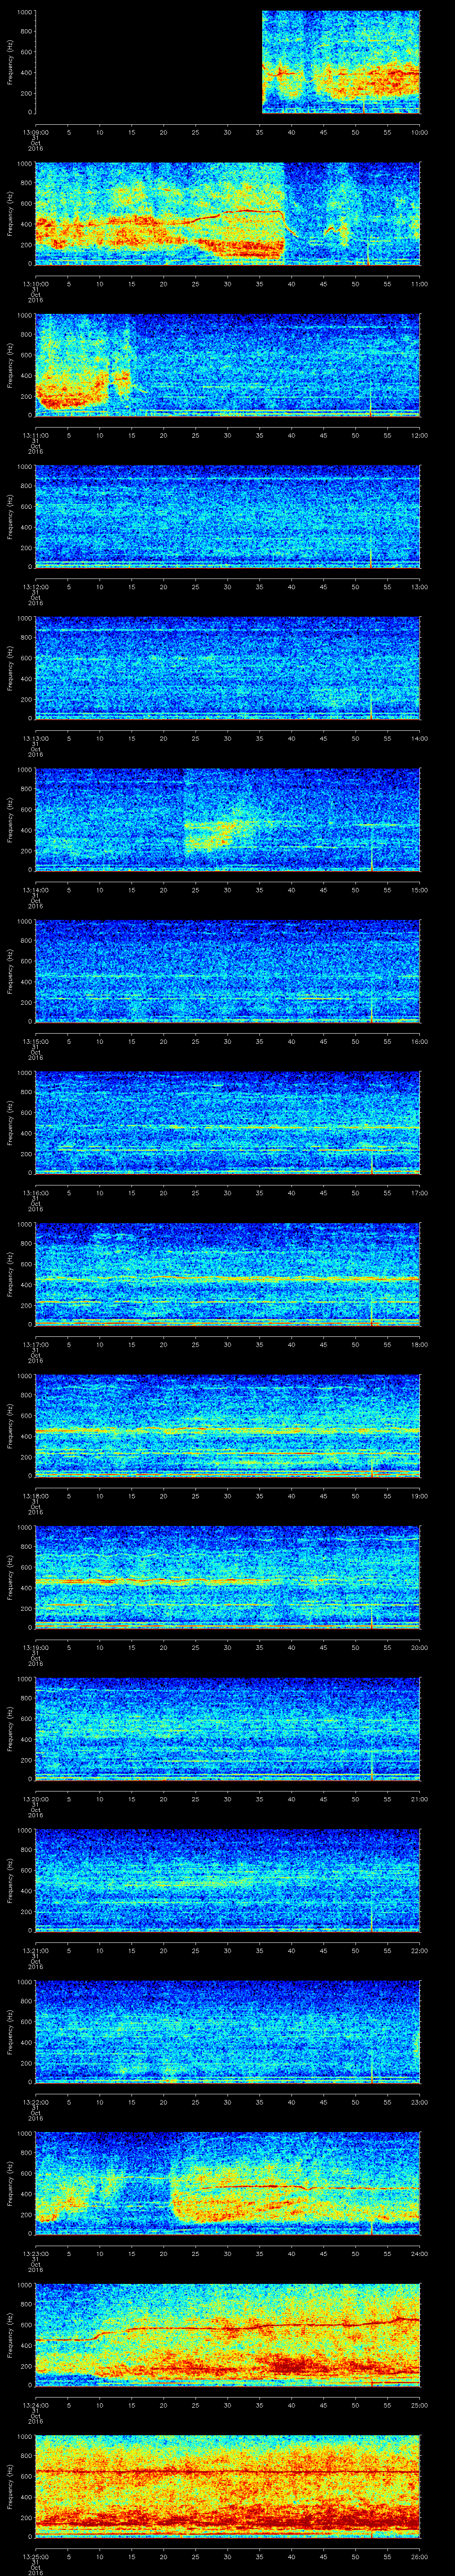Select the spectrogram panel starting at 13:25:00
This screenshot has height=2576, width=455.
228,2486
